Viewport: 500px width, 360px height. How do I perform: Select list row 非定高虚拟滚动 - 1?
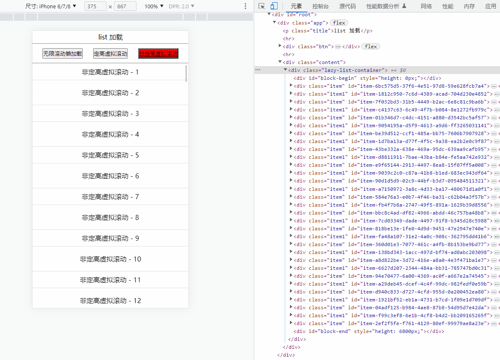point(110,72)
